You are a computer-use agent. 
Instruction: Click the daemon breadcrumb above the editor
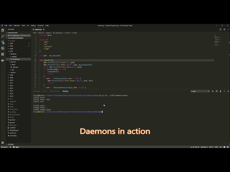click(41, 33)
